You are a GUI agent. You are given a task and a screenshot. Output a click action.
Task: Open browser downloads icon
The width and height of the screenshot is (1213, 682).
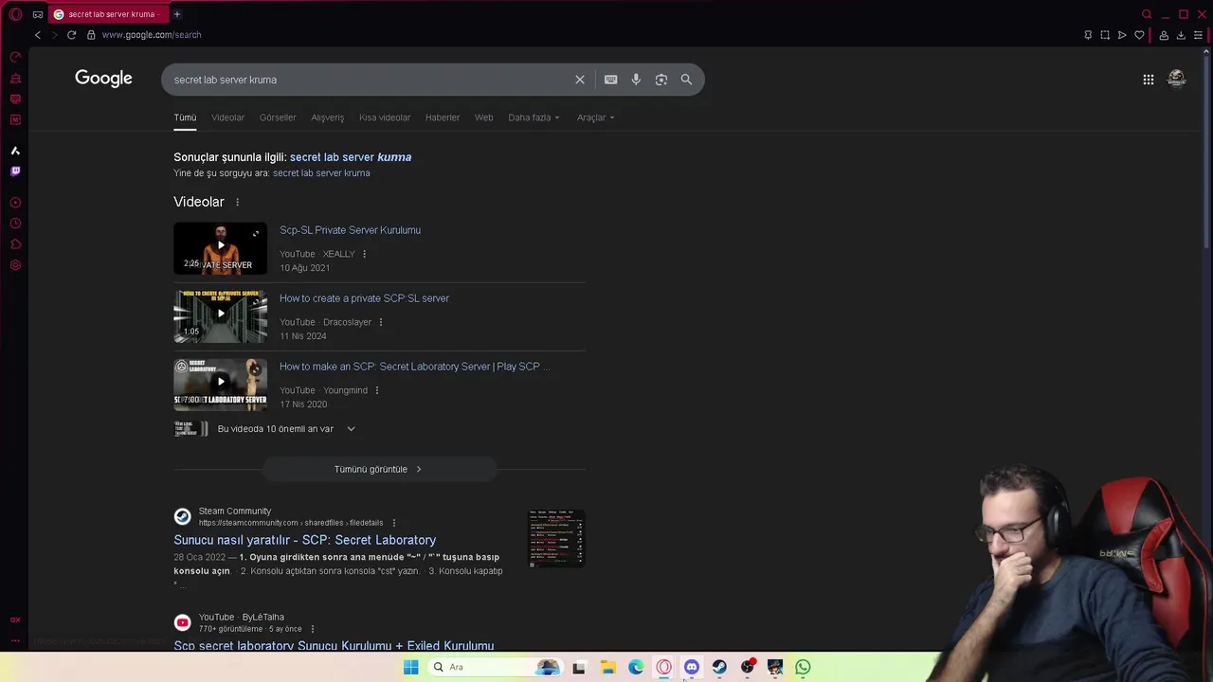[1181, 35]
